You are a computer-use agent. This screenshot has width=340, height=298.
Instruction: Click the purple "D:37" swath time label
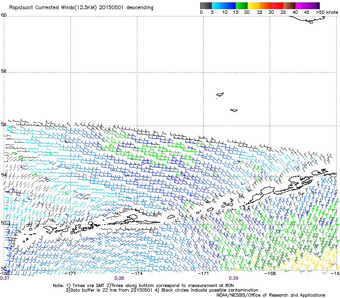pos(5,278)
